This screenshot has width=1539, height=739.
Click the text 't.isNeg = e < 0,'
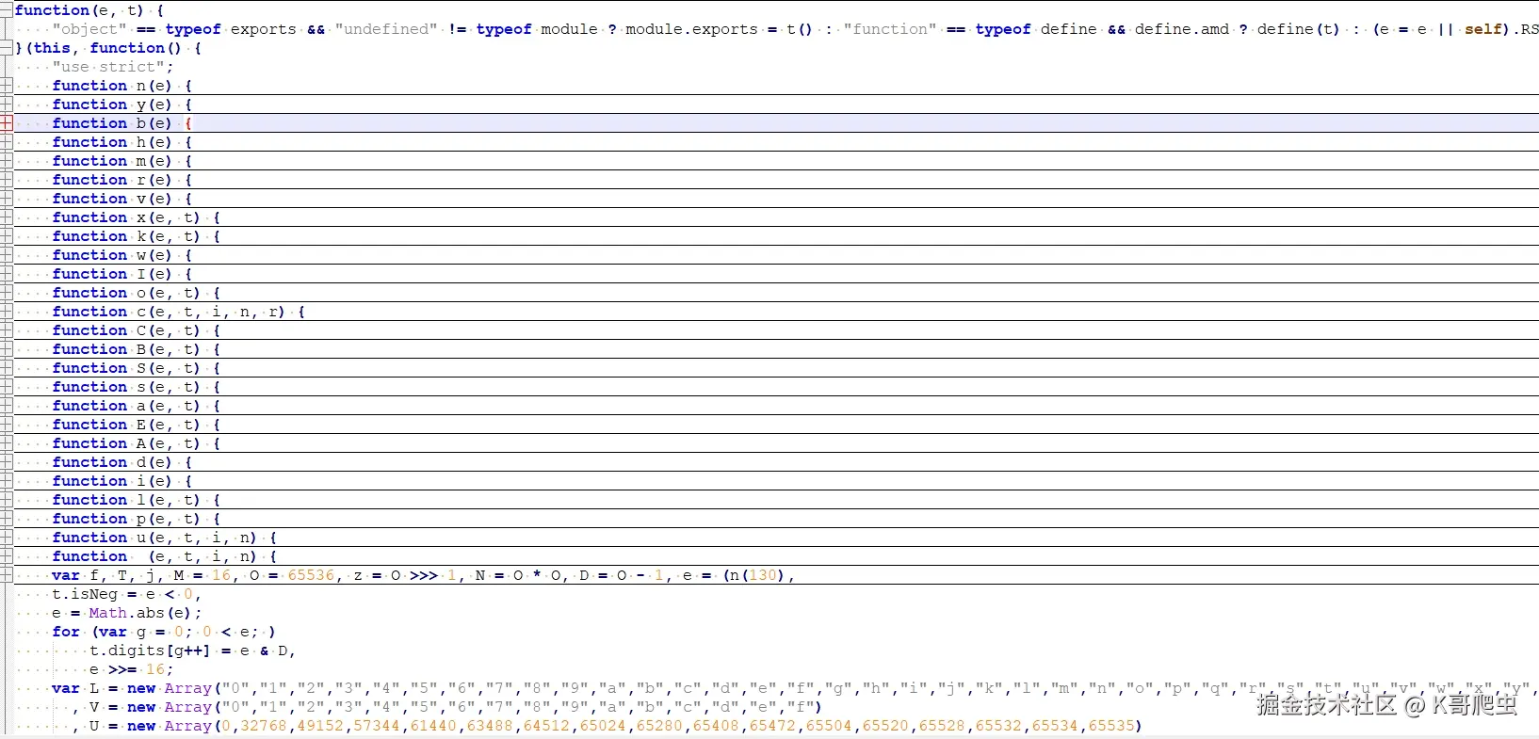(x=127, y=594)
